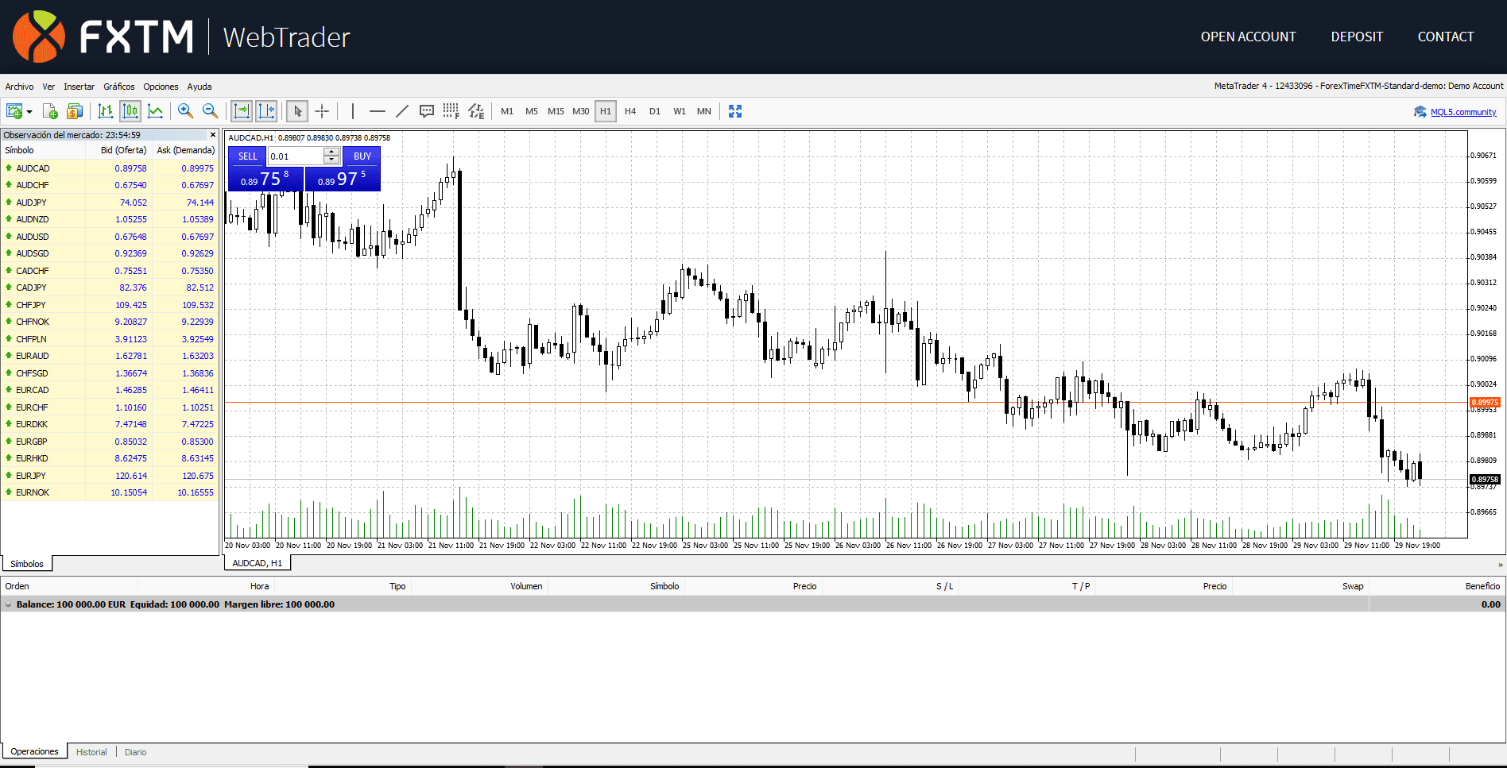Open the new chart dropdown arrow

[29, 112]
